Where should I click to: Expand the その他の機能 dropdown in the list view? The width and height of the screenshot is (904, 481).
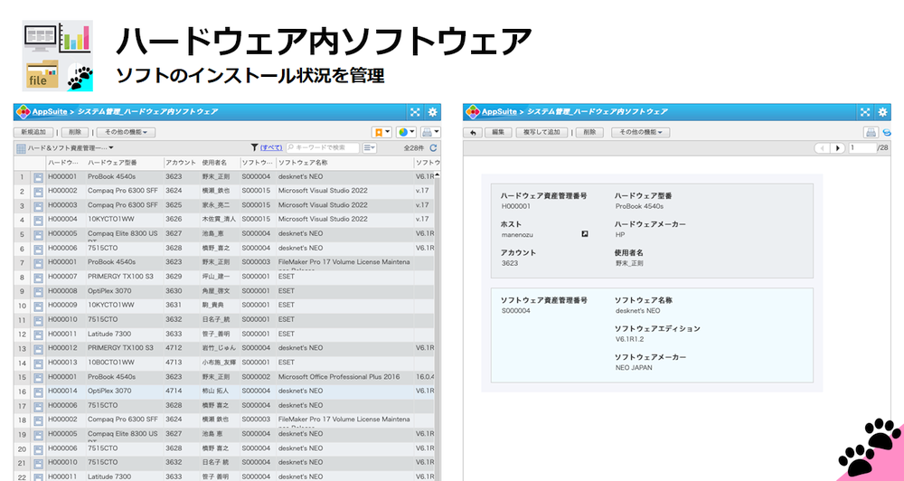point(127,132)
